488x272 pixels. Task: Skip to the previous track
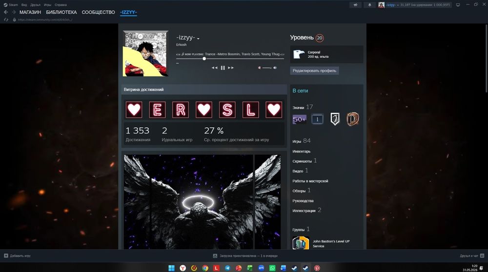point(214,68)
